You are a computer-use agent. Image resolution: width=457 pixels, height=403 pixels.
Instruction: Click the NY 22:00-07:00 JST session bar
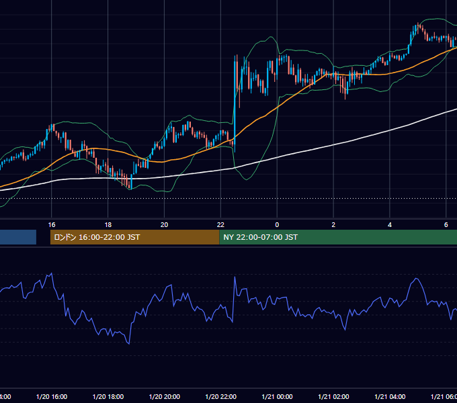click(x=338, y=237)
